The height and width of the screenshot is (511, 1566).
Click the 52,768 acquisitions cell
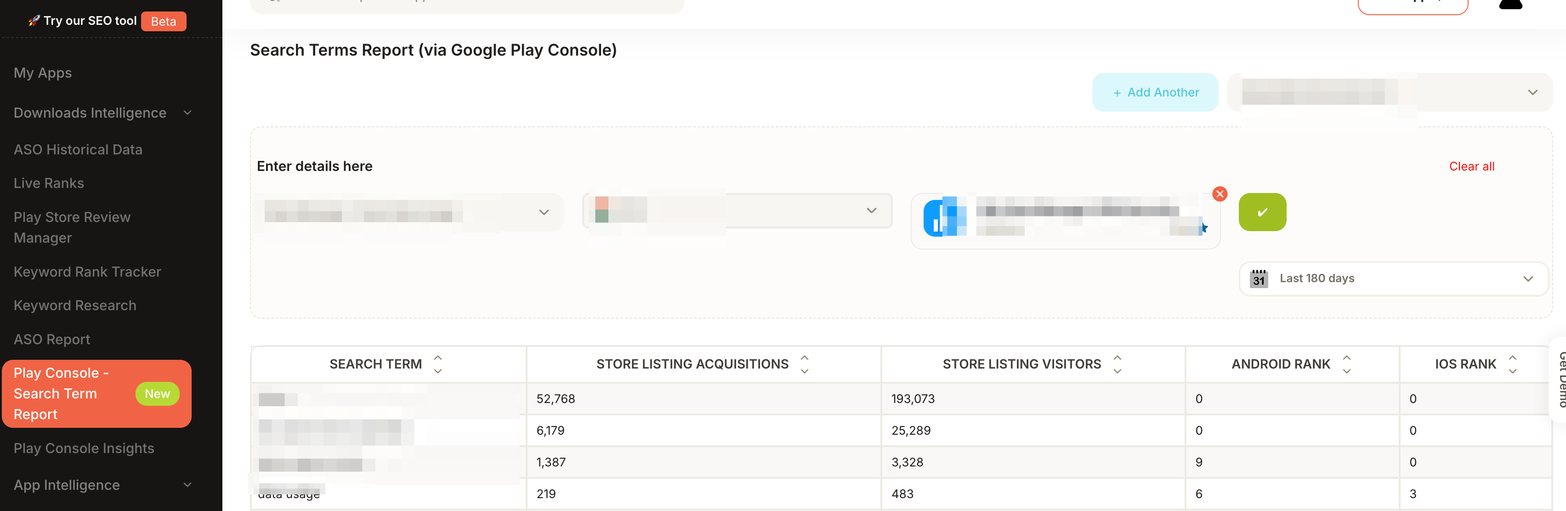[x=704, y=399]
